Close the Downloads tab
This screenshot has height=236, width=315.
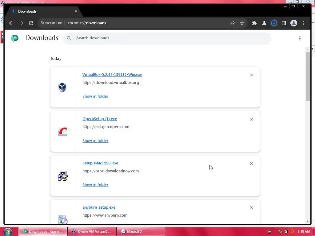(x=76, y=11)
